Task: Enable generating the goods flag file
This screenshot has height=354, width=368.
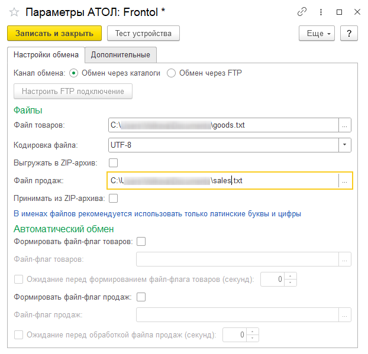Action: pos(141,241)
